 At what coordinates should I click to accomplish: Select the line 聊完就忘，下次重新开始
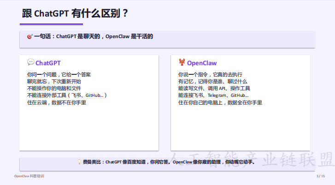[x=54, y=81]
